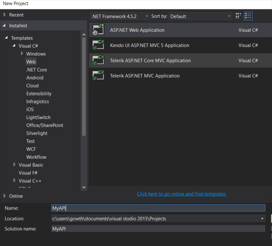Select the WCF template category
This screenshot has width=272, height=246.
[x=31, y=149]
